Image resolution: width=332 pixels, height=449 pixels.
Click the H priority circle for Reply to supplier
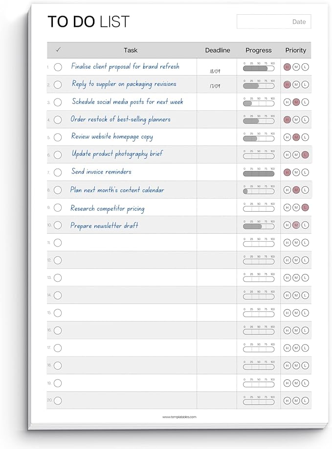pyautogui.click(x=287, y=85)
